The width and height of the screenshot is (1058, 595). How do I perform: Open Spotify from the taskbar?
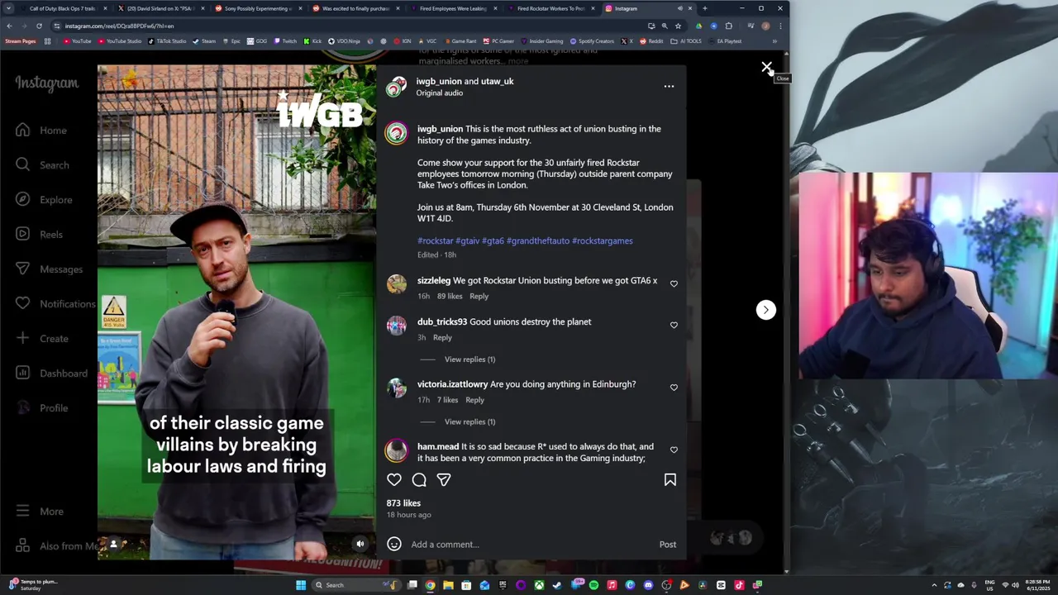[x=593, y=585]
